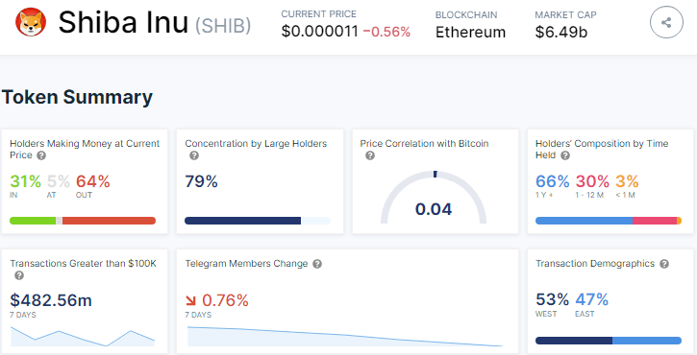Viewport: 697px width, 355px height.
Task: Click the share icon button
Action: click(x=666, y=22)
